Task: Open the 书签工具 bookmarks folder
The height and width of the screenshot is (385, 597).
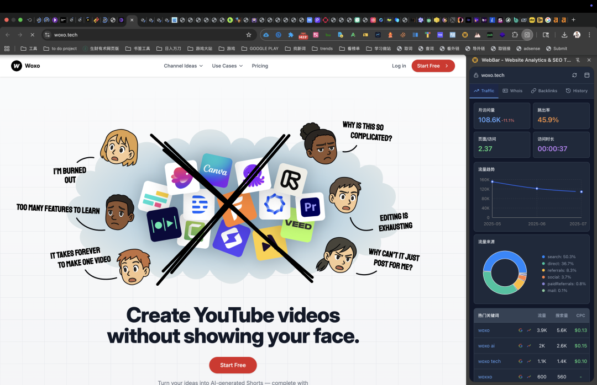Action: 138,49
